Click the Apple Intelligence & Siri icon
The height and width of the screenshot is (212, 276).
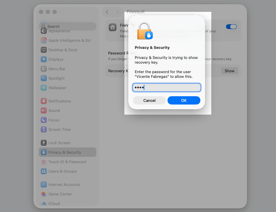44,40
